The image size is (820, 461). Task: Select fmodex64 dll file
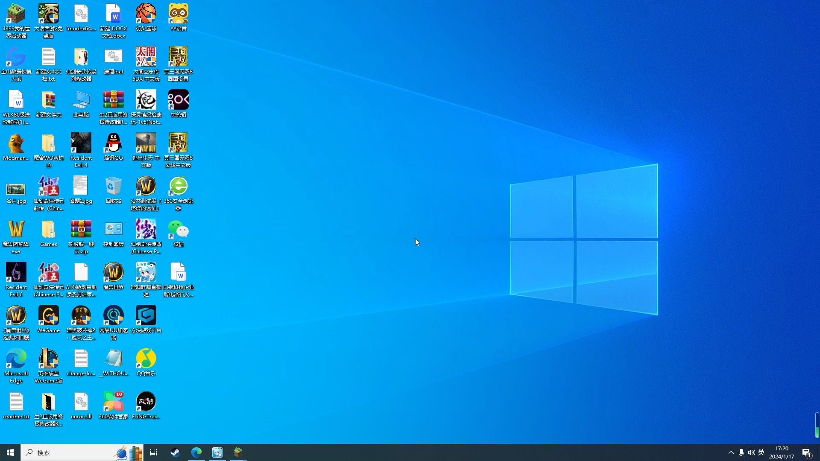click(x=81, y=17)
